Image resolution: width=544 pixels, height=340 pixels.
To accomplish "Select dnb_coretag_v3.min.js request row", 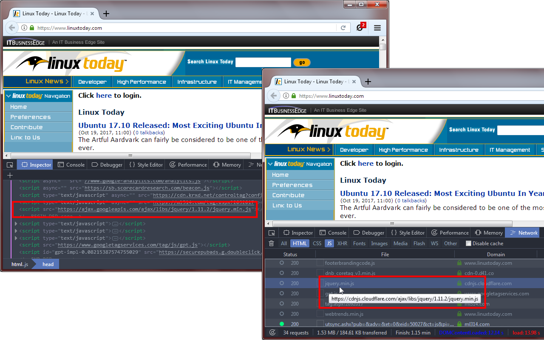I will click(x=404, y=273).
